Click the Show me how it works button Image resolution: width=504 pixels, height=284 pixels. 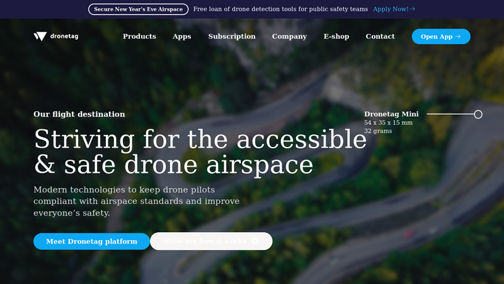[205, 241]
